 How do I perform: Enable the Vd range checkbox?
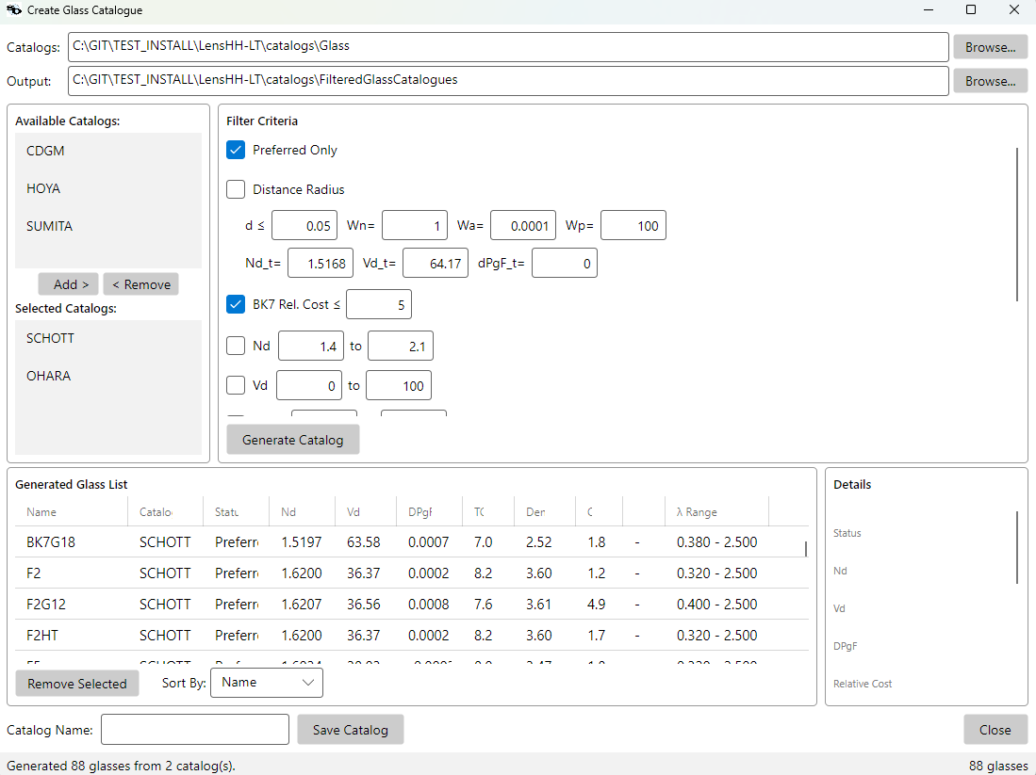tap(236, 385)
